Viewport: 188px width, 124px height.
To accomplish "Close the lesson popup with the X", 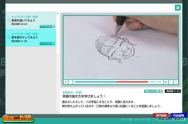I will [x=178, y=8].
